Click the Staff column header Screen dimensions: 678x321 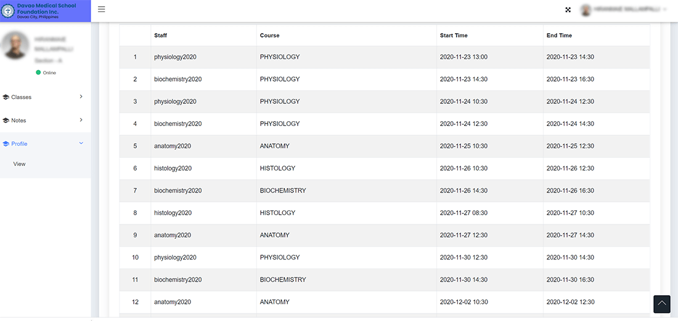pyautogui.click(x=160, y=36)
